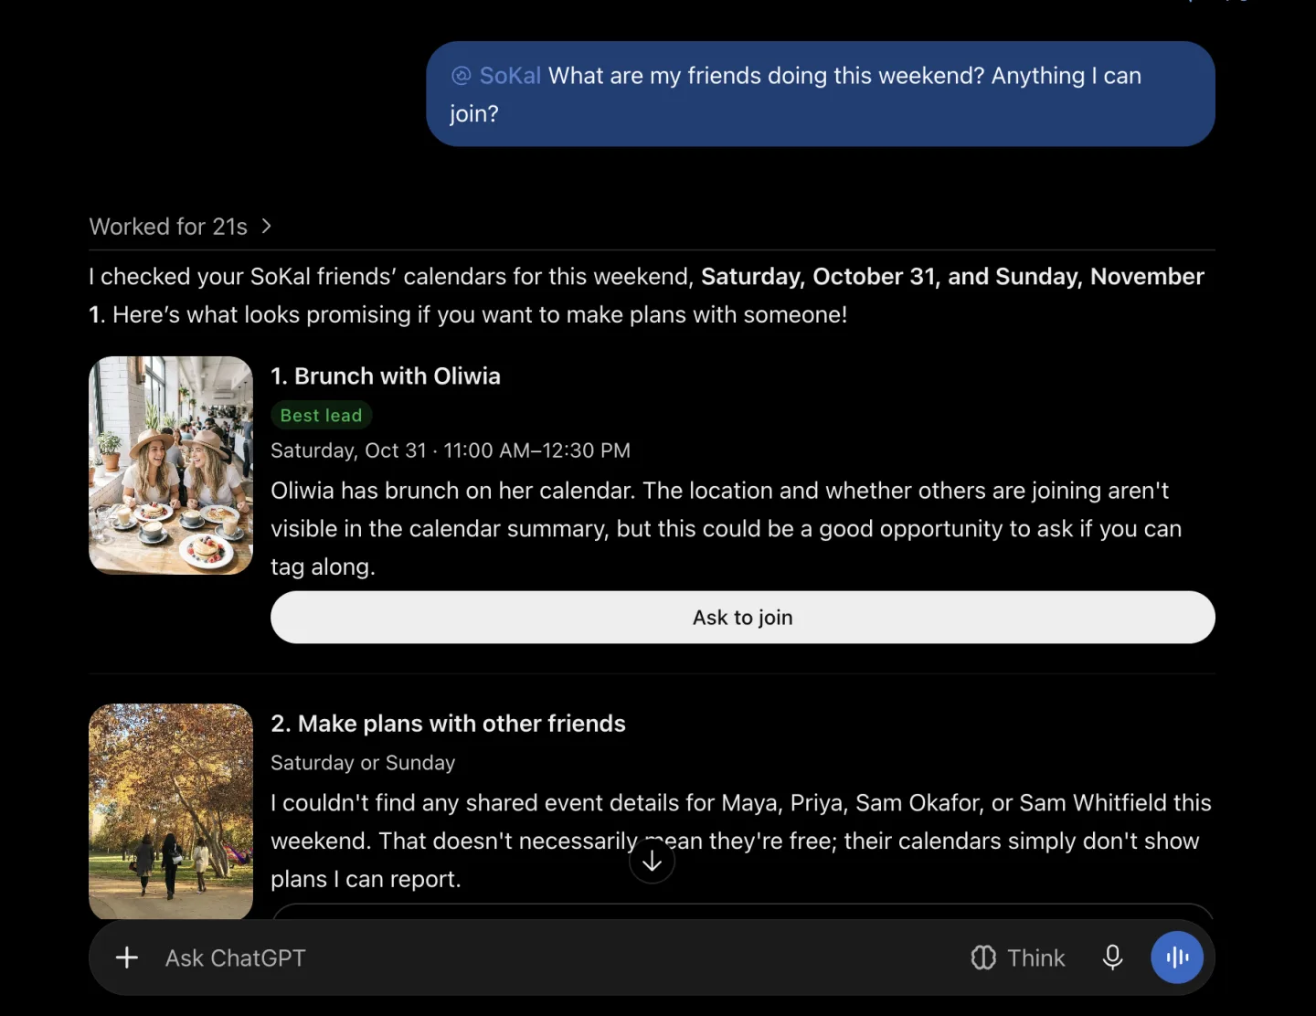Screen dimensions: 1316x1016
Task: Start voice mode with the blue waveform button
Action: pyautogui.click(x=1177, y=958)
